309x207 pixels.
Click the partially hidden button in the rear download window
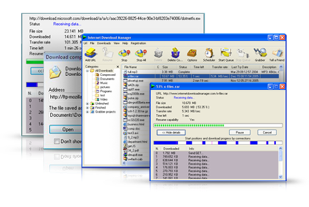(x=37, y=71)
